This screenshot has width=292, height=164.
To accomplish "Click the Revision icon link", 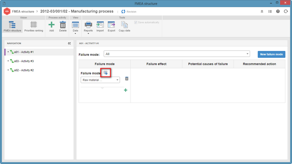I will pyautogui.click(x=123, y=11).
